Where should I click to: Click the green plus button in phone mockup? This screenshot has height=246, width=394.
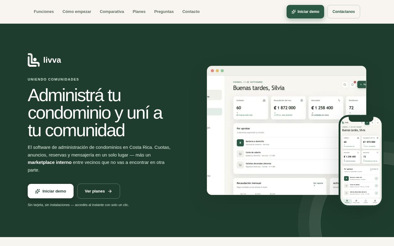click(367, 122)
